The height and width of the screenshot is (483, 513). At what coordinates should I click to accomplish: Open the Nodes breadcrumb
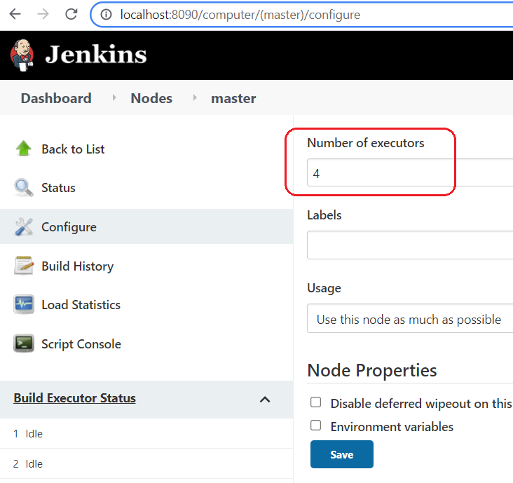tap(151, 98)
